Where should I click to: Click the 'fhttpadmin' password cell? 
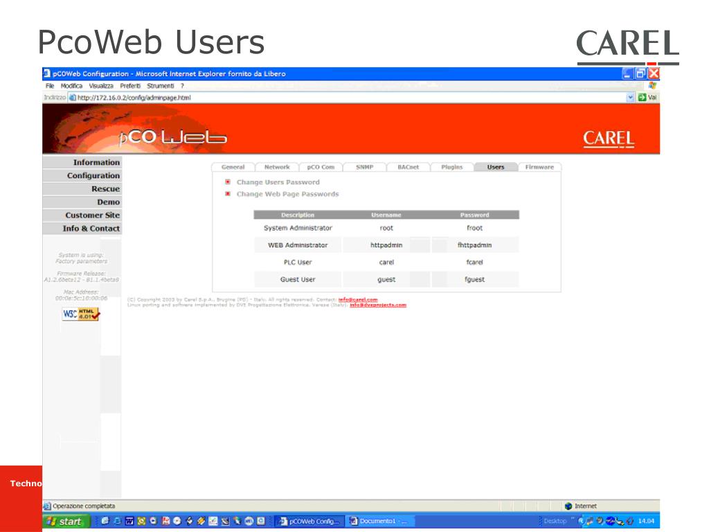475,245
